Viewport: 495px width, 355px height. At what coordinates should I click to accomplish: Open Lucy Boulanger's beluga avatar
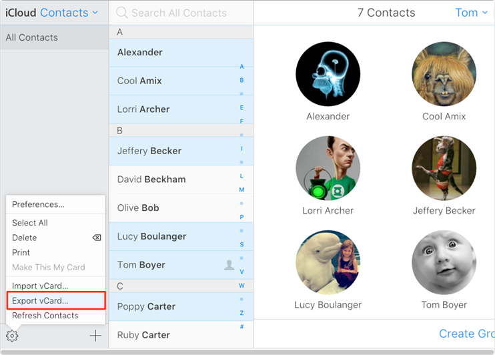[328, 262]
